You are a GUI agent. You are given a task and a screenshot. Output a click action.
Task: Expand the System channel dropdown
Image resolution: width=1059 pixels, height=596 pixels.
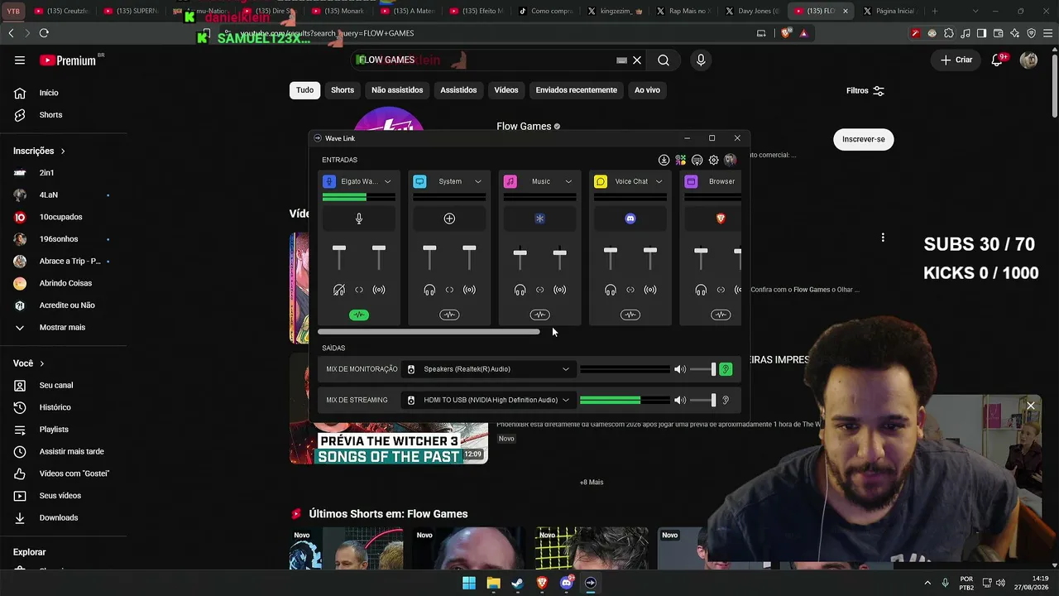[x=478, y=181]
